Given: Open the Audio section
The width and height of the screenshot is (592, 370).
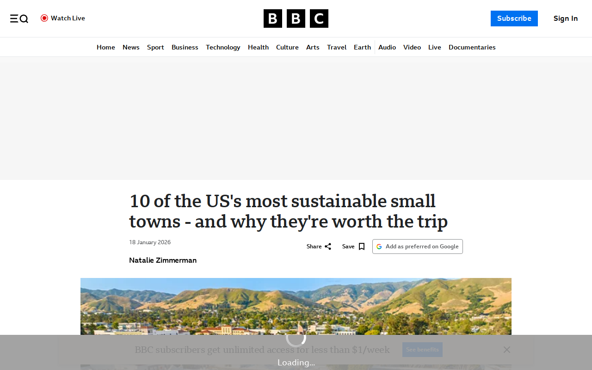Looking at the screenshot, I should click(x=387, y=47).
